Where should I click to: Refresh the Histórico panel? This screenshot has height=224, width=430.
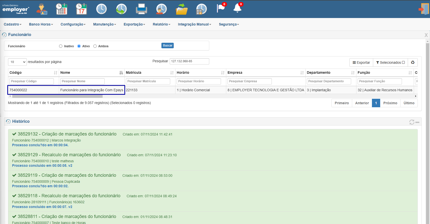click(412, 122)
